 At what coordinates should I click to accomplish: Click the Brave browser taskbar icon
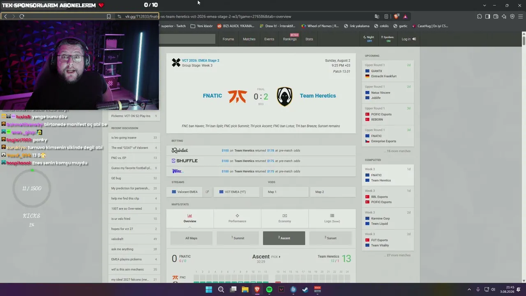(257, 290)
